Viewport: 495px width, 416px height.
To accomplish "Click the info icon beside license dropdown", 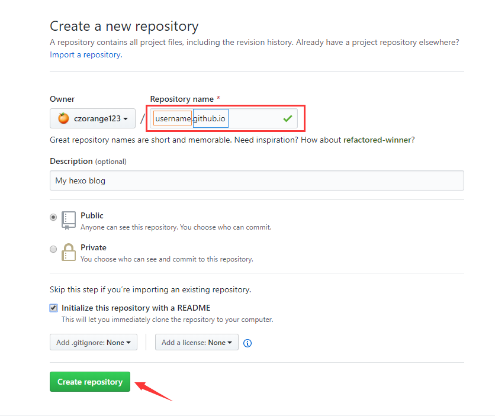I will click(247, 343).
